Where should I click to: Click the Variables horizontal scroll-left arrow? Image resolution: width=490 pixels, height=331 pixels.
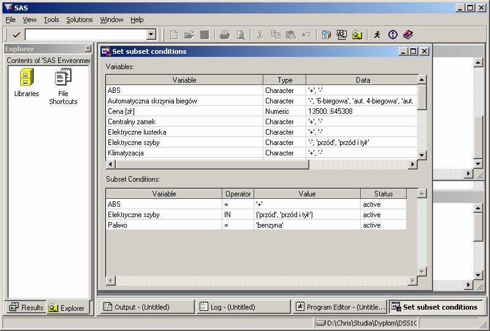click(111, 164)
